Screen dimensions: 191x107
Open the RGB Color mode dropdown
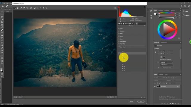167,62
